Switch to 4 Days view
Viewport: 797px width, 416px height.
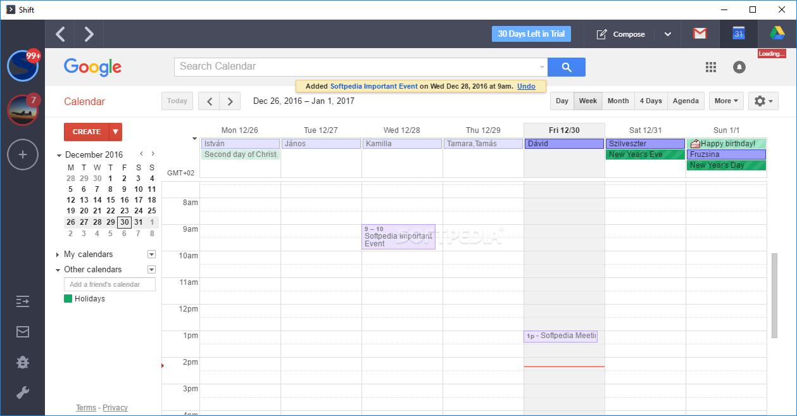click(651, 101)
